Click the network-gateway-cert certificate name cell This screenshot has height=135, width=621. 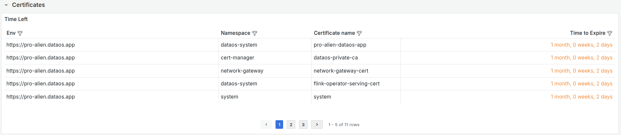(x=341, y=71)
